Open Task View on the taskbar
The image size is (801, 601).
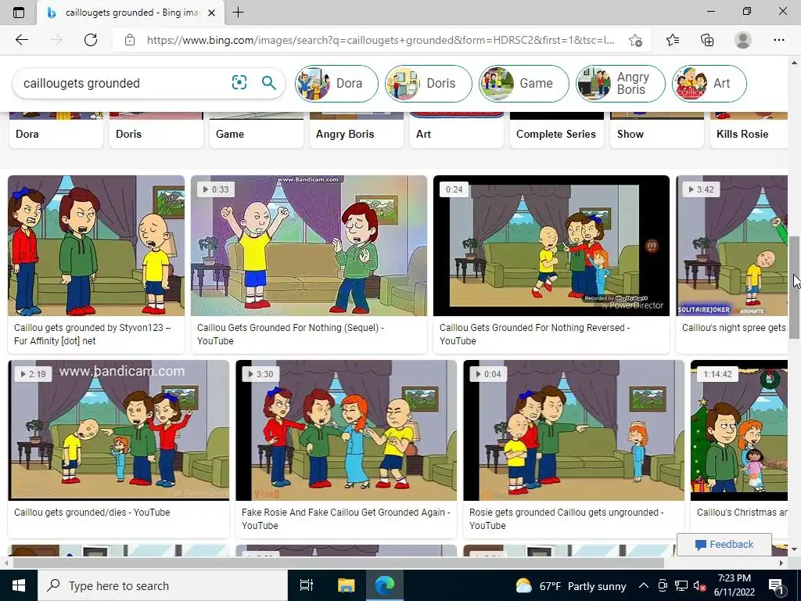click(307, 585)
